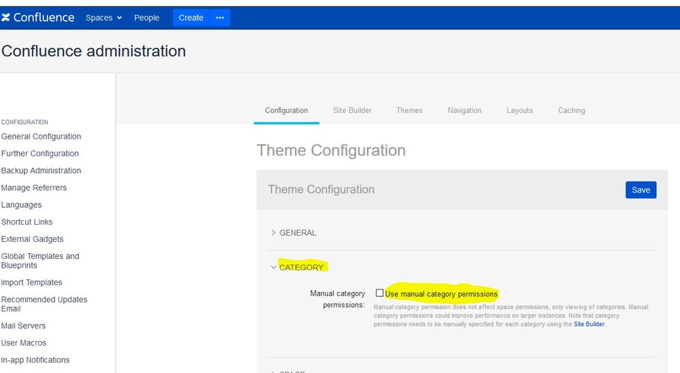
Task: Follow the Site Builder link in description
Action: 589,324
